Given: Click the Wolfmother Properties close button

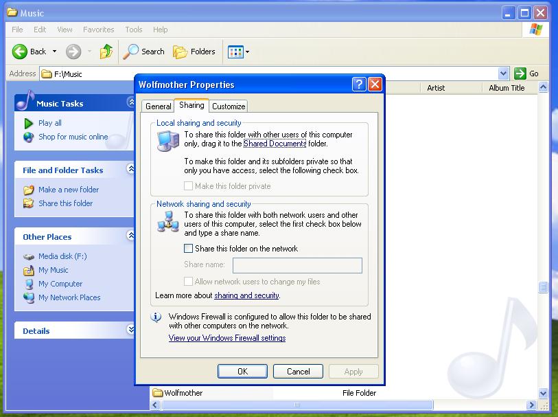Looking at the screenshot, I should [x=375, y=84].
